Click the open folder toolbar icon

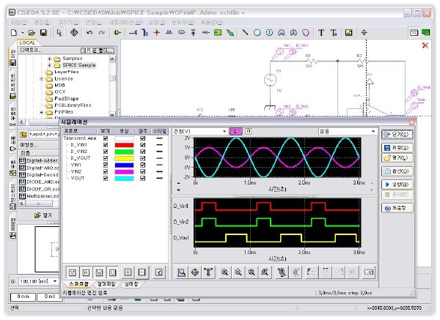pyautogui.click(x=32, y=32)
